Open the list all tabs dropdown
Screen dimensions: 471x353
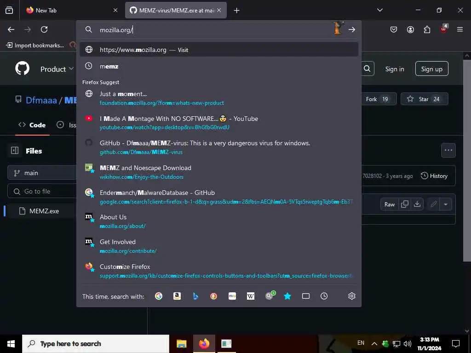pos(380,10)
